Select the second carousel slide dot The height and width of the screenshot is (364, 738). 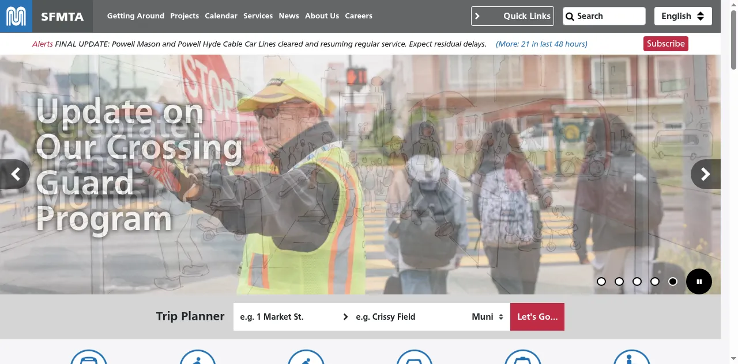619,281
